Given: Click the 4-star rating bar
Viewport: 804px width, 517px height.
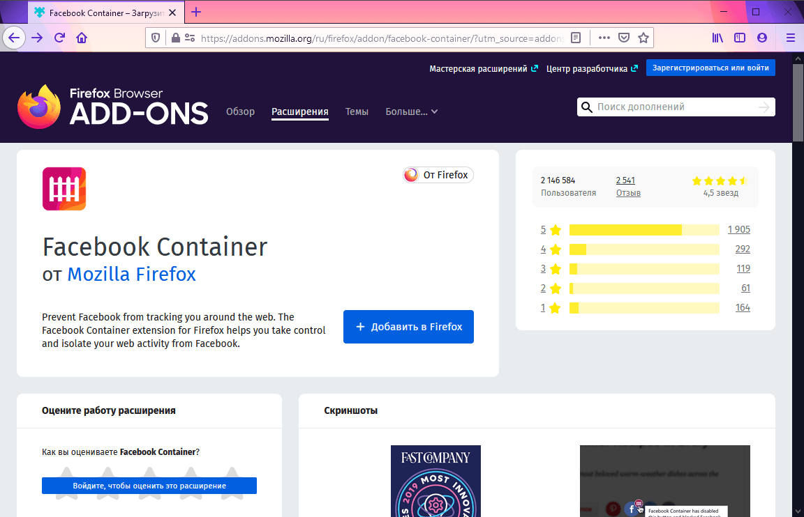Looking at the screenshot, I should [645, 249].
